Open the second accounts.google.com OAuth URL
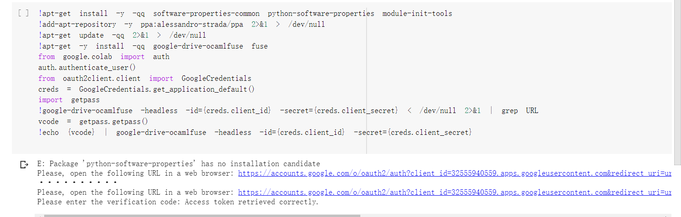 (454, 192)
